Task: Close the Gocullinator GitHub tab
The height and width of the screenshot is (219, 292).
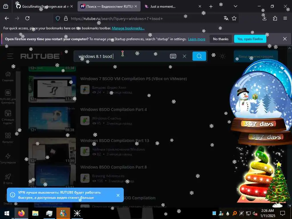Action: (x=72, y=7)
